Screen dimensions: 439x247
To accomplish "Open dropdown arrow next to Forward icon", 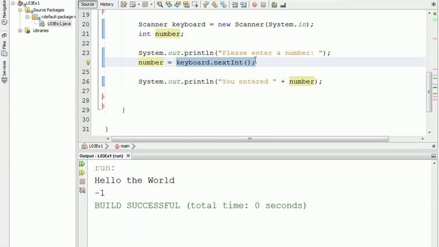I will click(151, 5).
